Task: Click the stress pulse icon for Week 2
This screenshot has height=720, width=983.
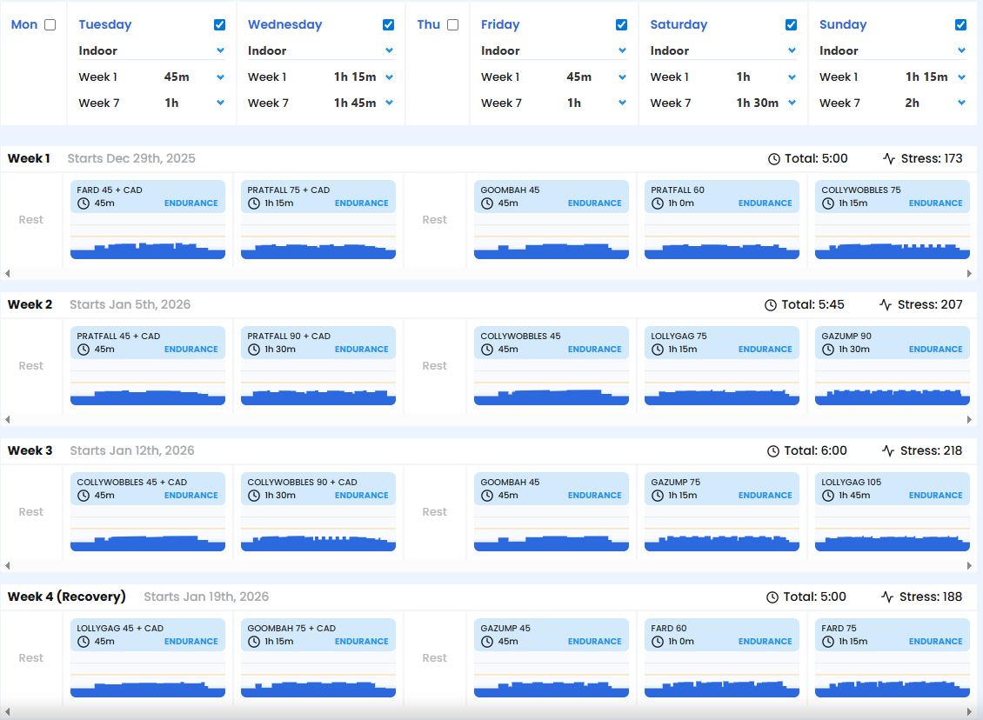Action: click(x=886, y=305)
